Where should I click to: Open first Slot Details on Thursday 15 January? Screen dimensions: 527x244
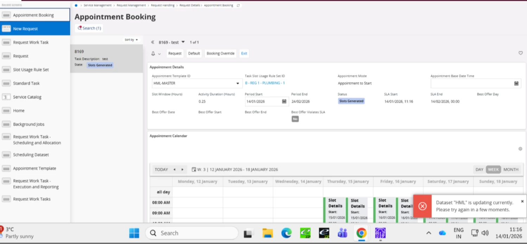(x=335, y=210)
